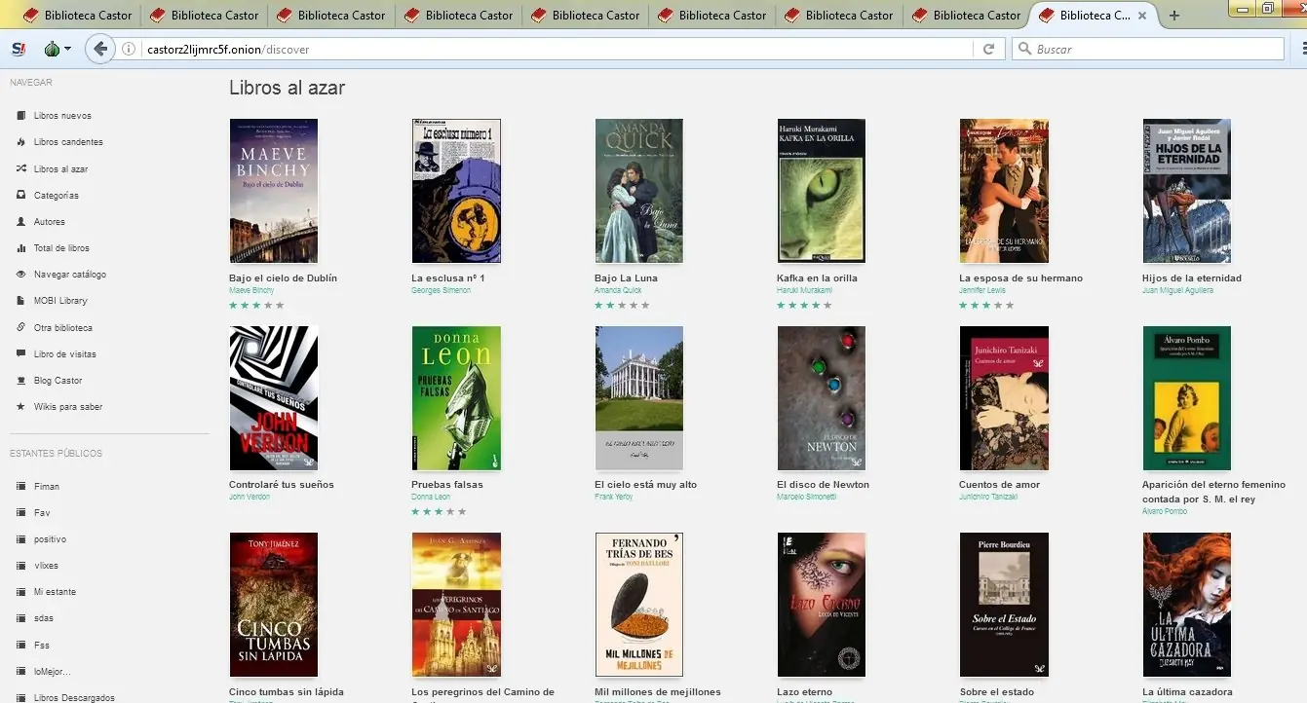Click the book icon beside Blog Castor
Image resolution: width=1307 pixels, height=703 pixels.
coord(21,381)
